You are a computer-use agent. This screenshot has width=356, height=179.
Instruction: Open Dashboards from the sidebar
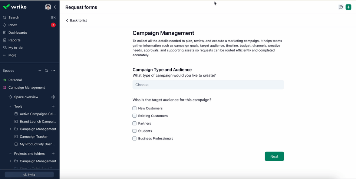pos(17,33)
